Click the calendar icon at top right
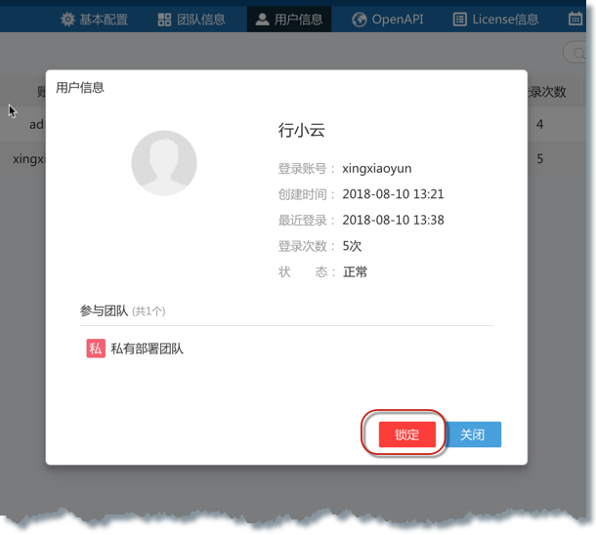 coord(575,20)
